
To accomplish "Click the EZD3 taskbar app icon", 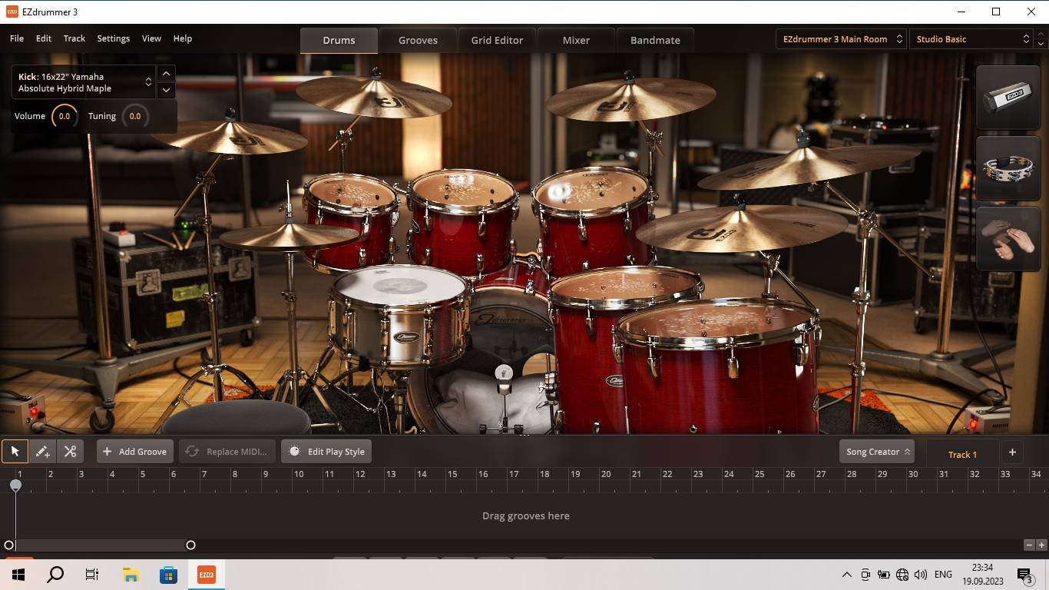I will point(206,575).
